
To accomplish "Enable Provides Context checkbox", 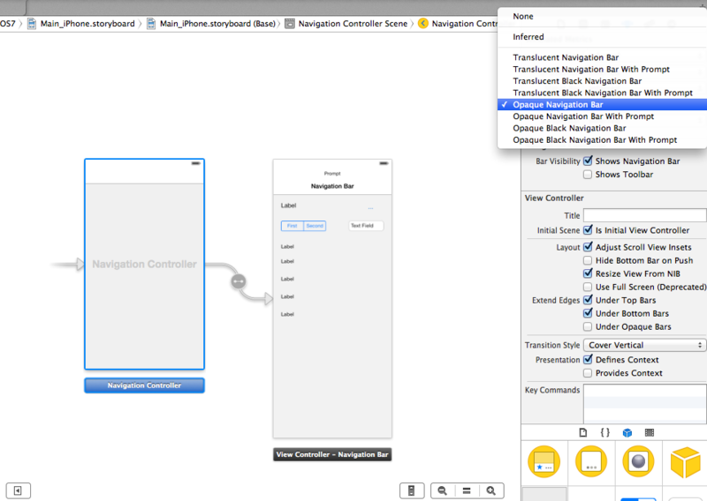I will [588, 373].
